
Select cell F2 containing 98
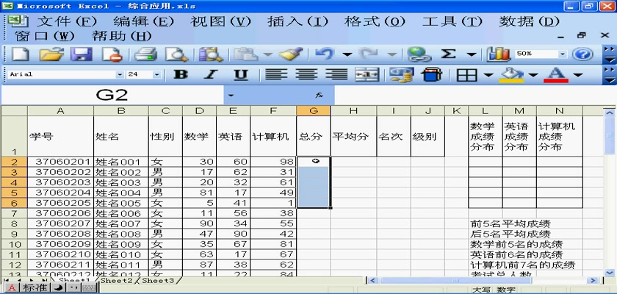(273, 161)
